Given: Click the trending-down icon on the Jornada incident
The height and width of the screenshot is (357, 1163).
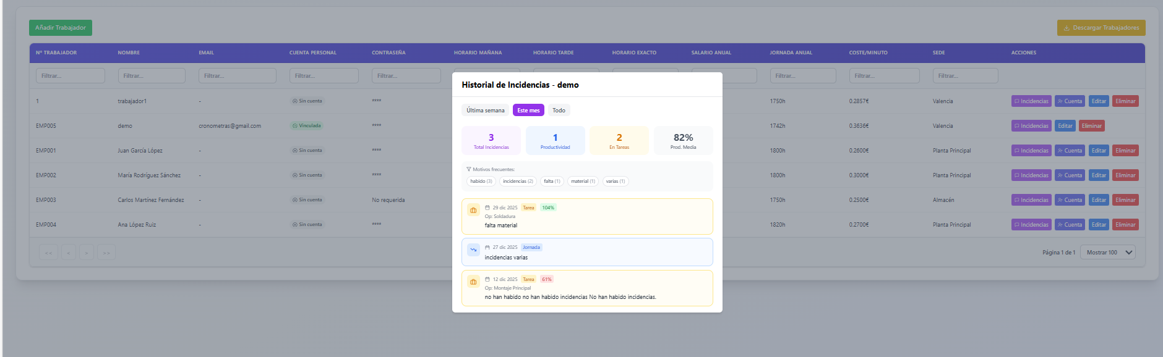Looking at the screenshot, I should (473, 250).
